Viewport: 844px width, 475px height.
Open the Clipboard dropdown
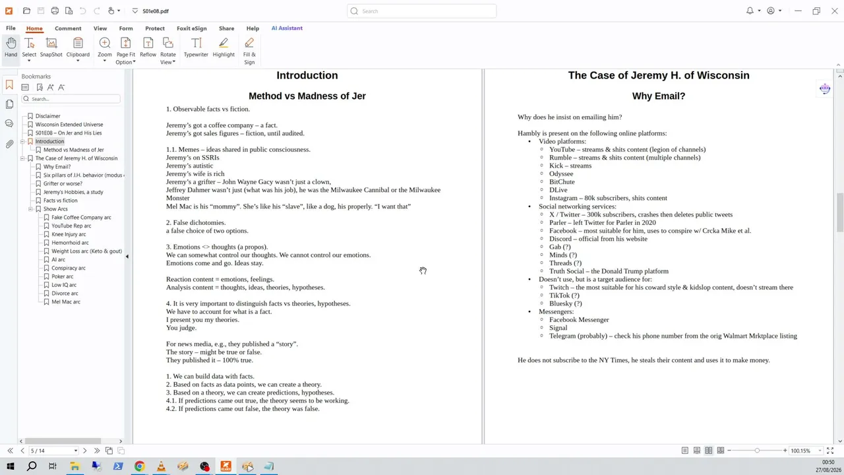(78, 61)
